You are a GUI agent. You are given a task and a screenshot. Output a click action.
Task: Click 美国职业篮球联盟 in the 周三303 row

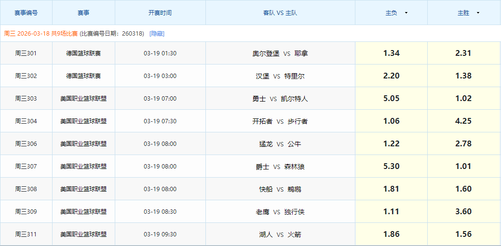(83, 99)
